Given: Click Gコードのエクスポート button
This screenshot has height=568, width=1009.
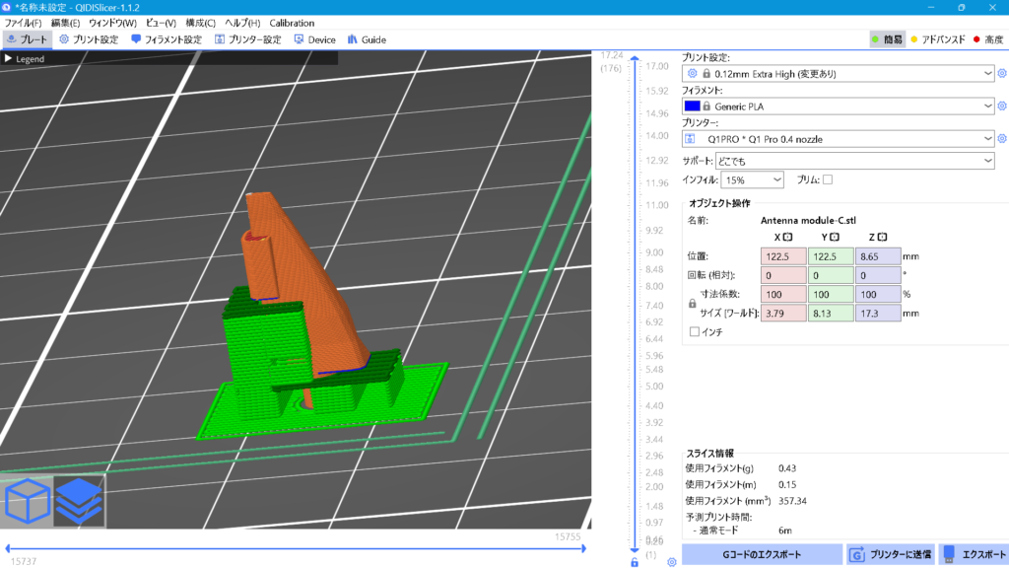Looking at the screenshot, I should click(762, 554).
